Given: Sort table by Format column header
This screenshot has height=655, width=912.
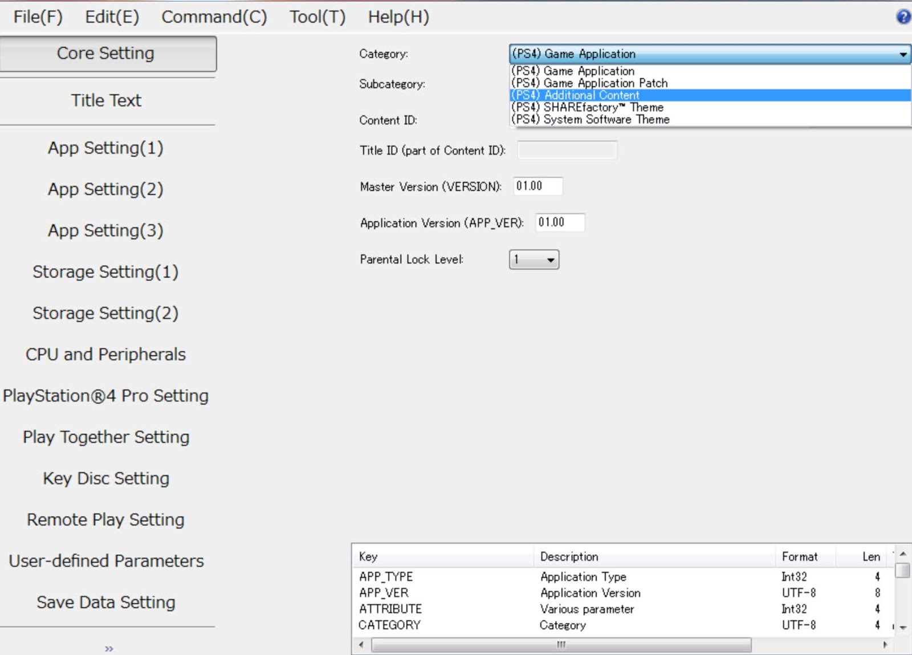Looking at the screenshot, I should [x=805, y=556].
